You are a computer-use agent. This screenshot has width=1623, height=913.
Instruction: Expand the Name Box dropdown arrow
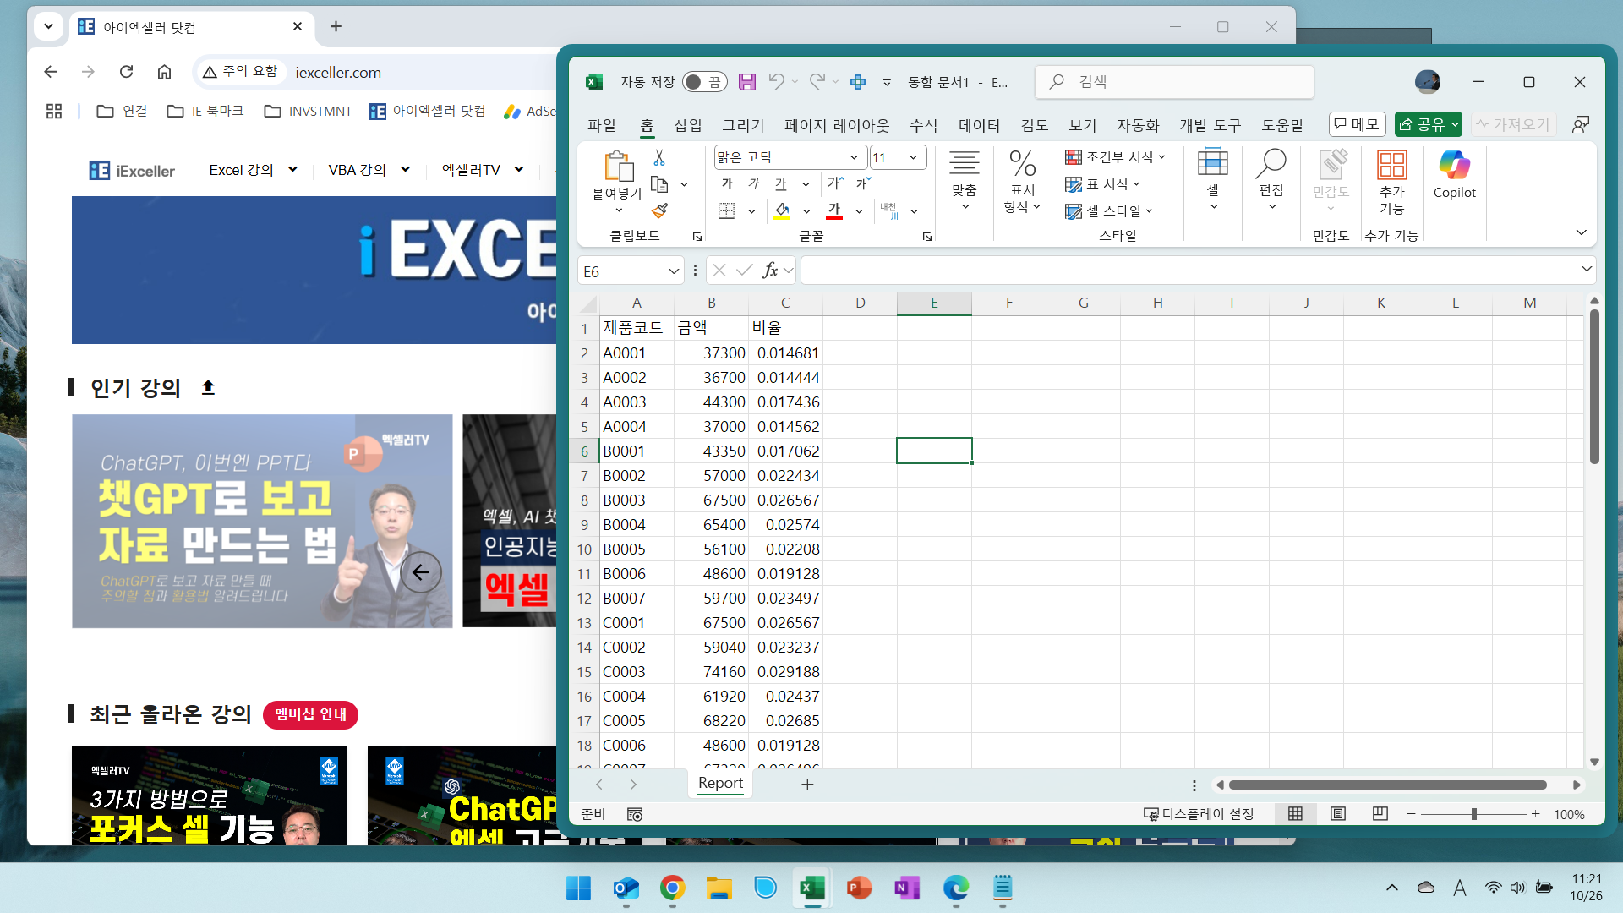point(673,271)
